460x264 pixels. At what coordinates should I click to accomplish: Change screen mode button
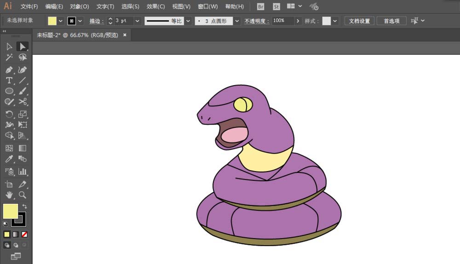pyautogui.click(x=16, y=256)
